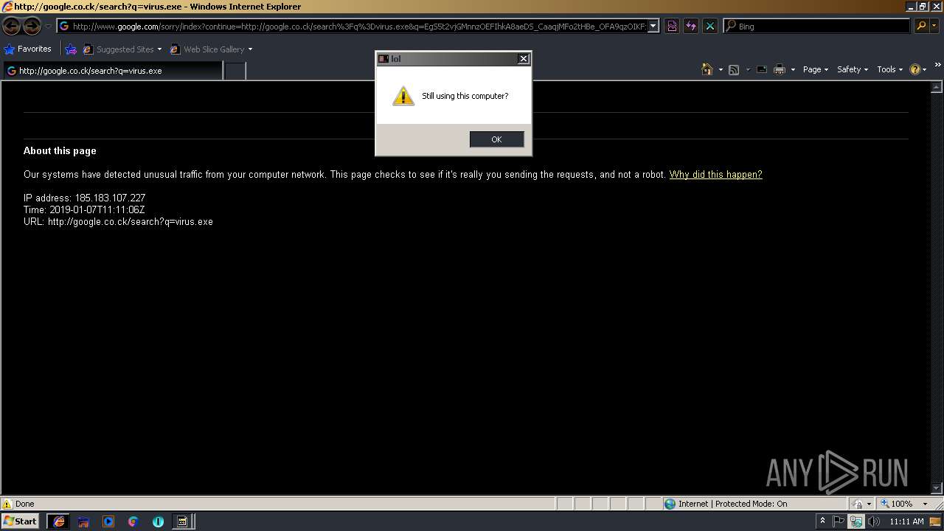Click the Action Center flag icon
The image size is (944, 531).
click(x=839, y=521)
